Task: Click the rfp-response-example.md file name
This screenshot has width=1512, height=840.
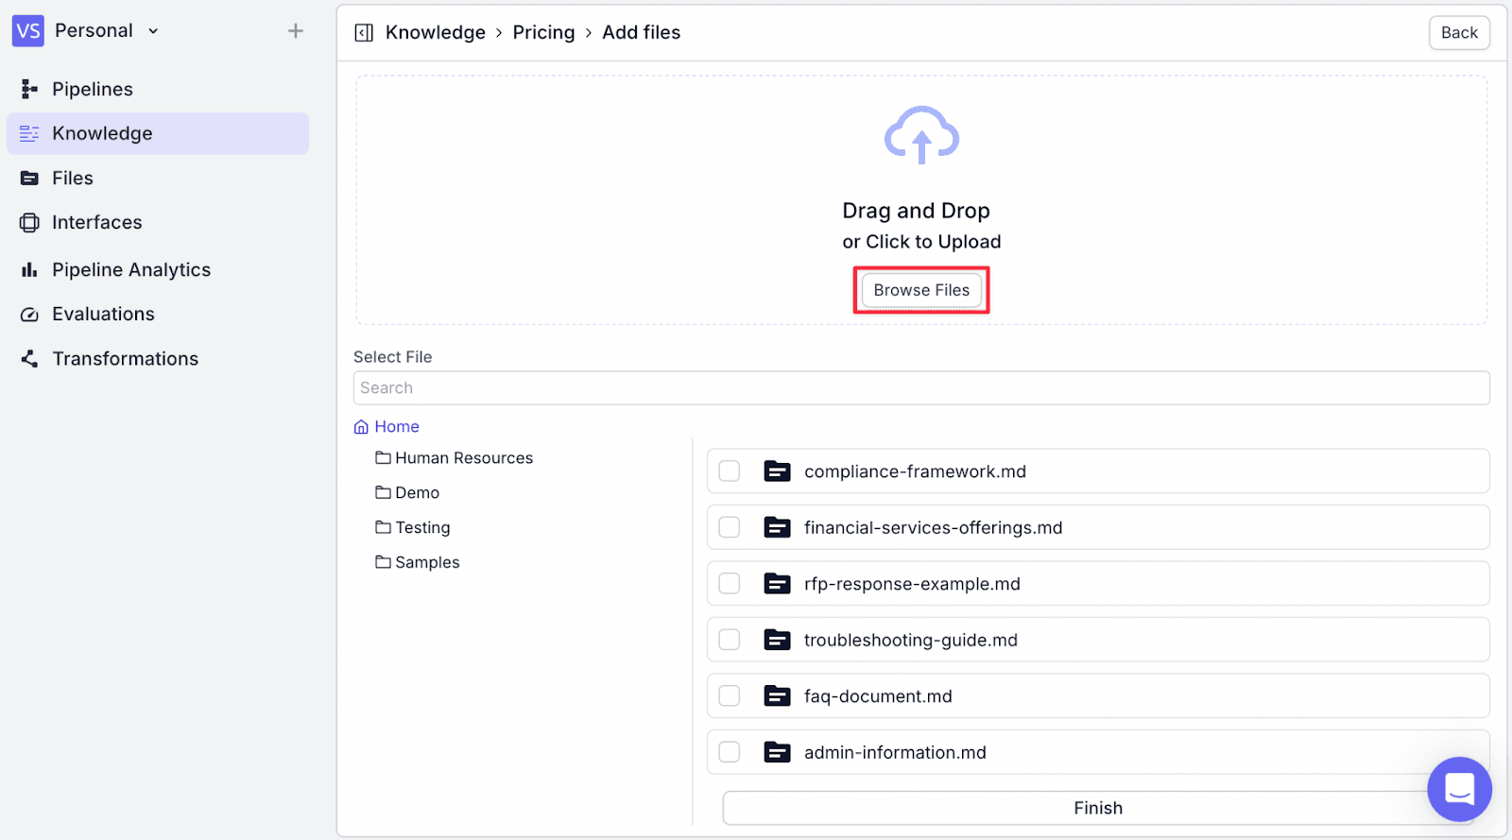Action: click(x=912, y=584)
